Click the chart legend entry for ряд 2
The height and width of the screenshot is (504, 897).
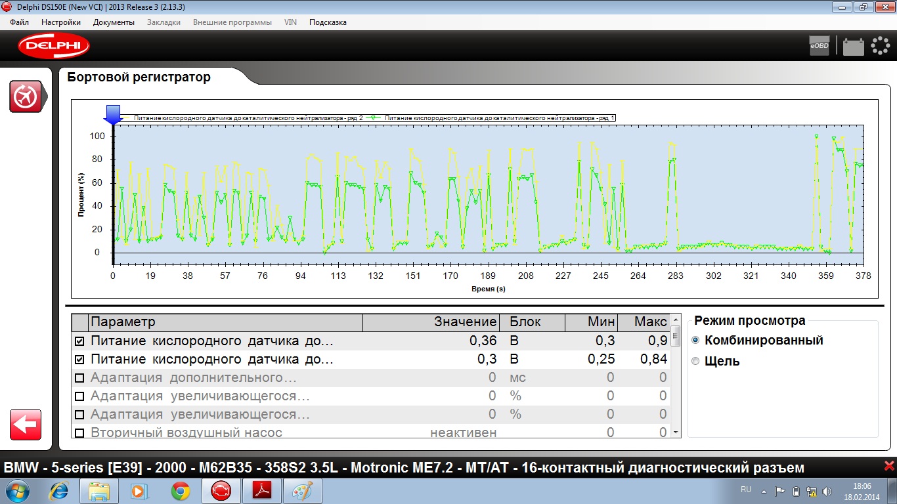(241, 117)
